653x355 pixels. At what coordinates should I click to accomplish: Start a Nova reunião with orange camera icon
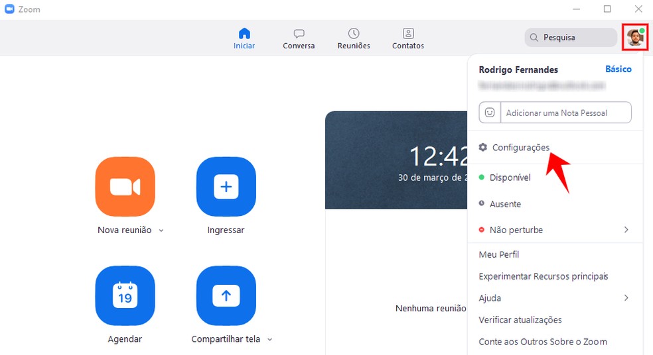click(x=125, y=187)
